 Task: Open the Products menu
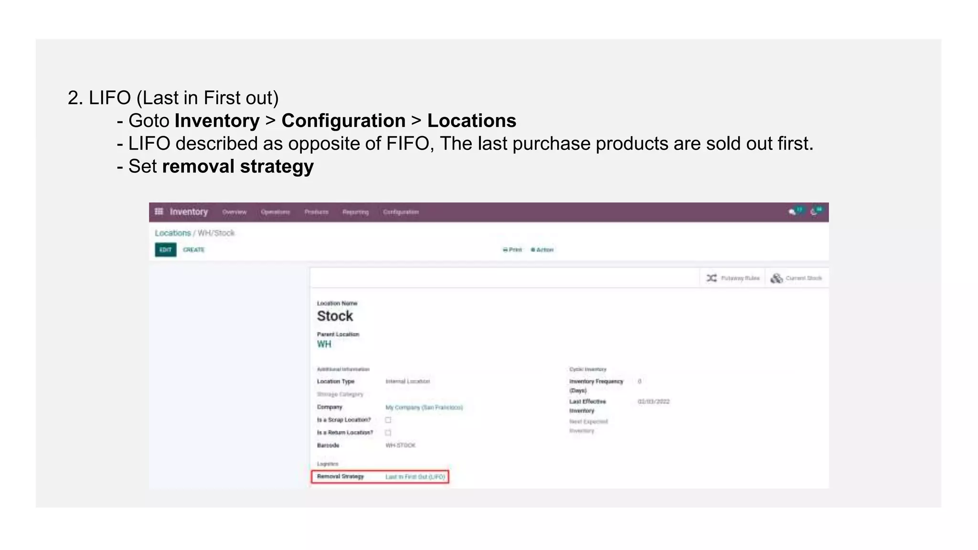pos(317,212)
